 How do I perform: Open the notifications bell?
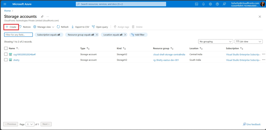tap(203, 4)
